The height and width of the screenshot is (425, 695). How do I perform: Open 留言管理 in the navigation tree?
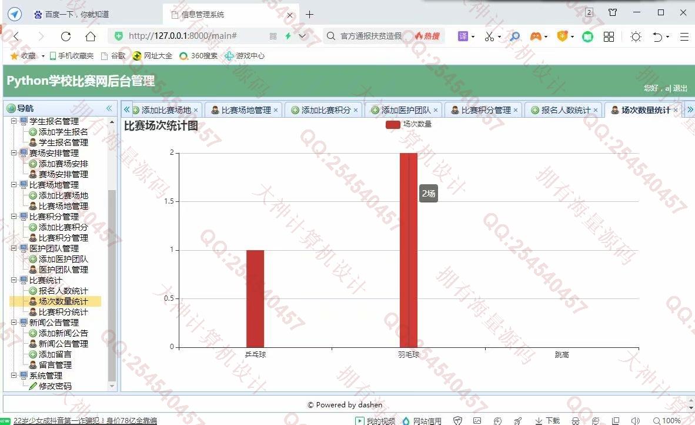(55, 365)
